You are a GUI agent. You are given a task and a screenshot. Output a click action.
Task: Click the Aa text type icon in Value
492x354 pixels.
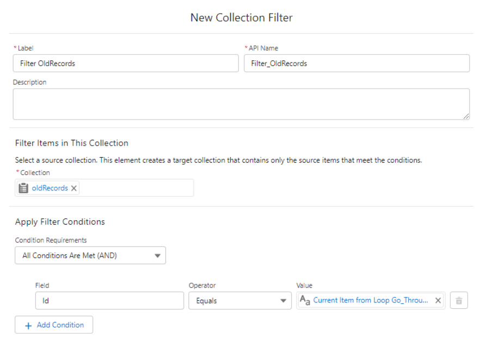pos(305,301)
